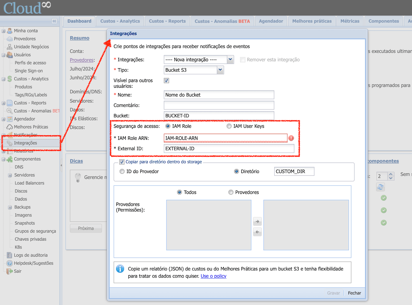Switch to the Dashboard tab

coord(79,21)
